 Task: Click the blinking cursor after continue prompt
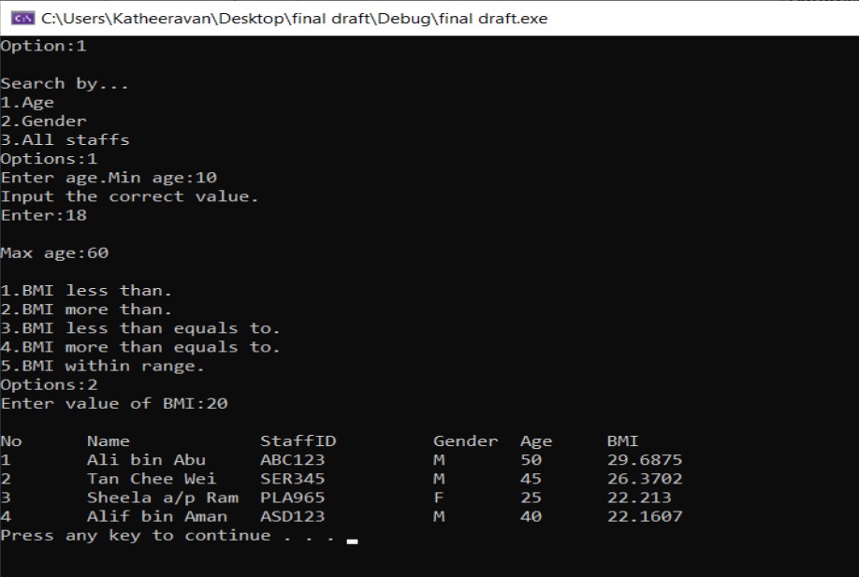352,539
